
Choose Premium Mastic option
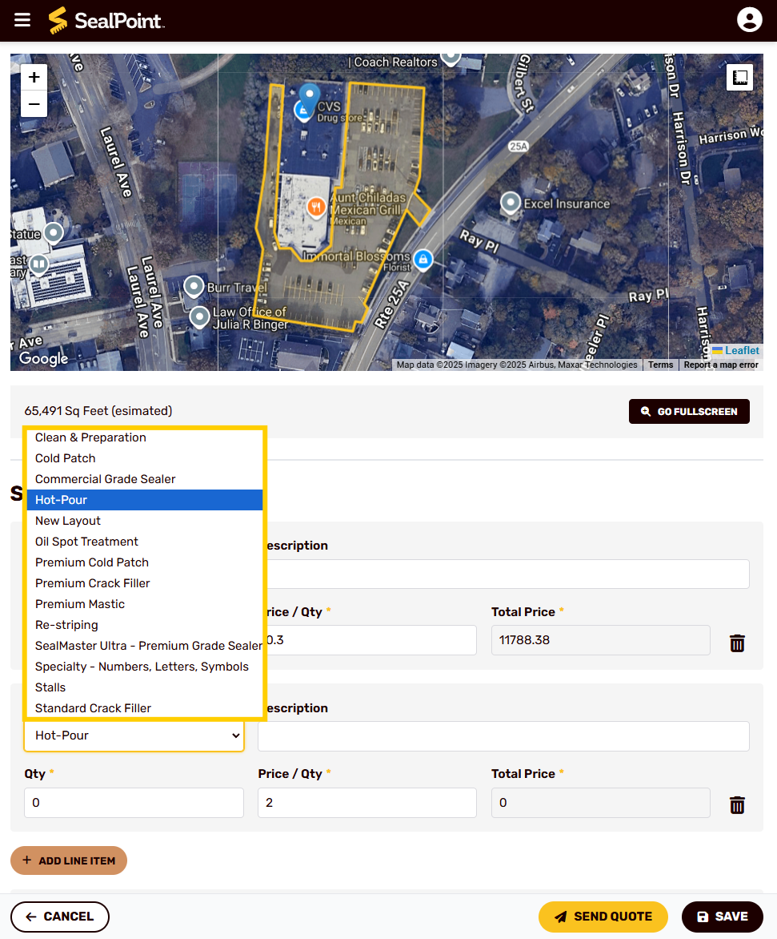click(x=145, y=604)
